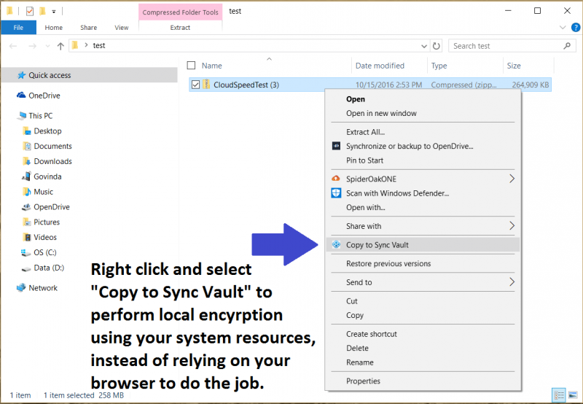
Task: Click the Forward navigation arrow
Action: click(x=33, y=46)
